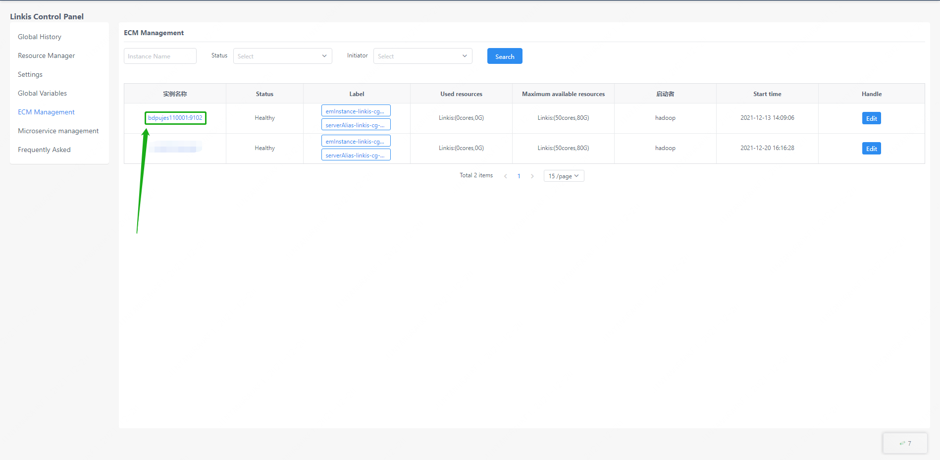Edit the first ECM instance row
Image resolution: width=940 pixels, height=460 pixels.
point(871,118)
